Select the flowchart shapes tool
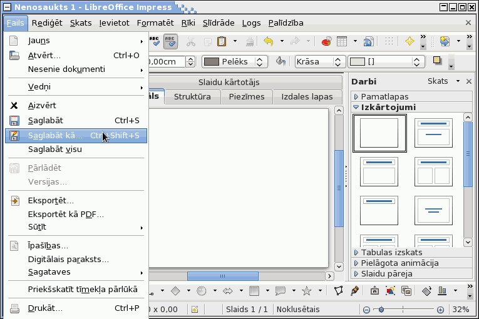 [x=254, y=291]
